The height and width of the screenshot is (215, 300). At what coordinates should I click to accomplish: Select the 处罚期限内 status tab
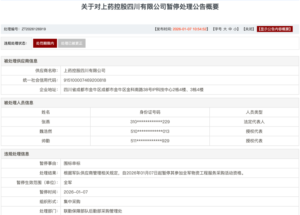coord(45,43)
